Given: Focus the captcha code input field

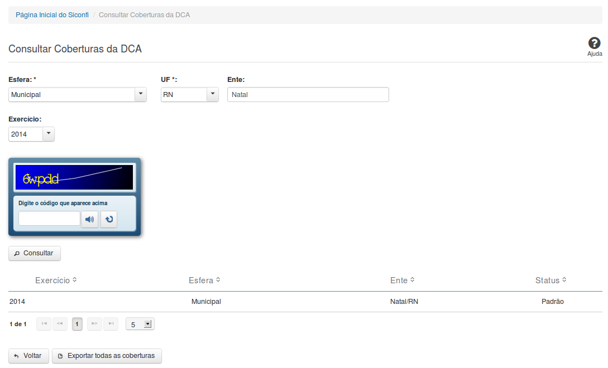Looking at the screenshot, I should coord(49,219).
